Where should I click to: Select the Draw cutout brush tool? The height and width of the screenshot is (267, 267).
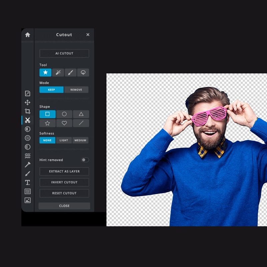click(70, 72)
